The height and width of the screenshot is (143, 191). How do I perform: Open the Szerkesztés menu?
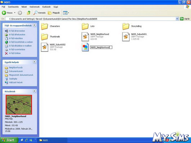(x=13, y=7)
